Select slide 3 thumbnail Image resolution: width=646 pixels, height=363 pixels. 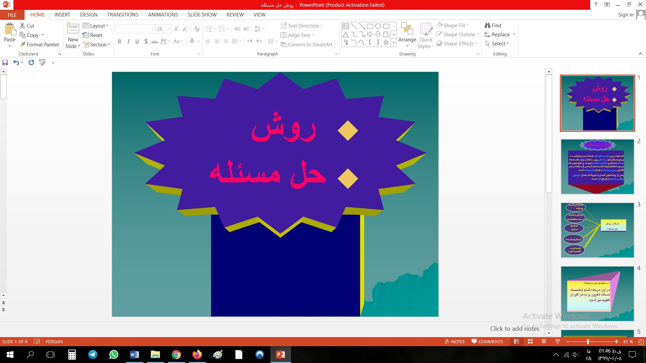pyautogui.click(x=597, y=230)
